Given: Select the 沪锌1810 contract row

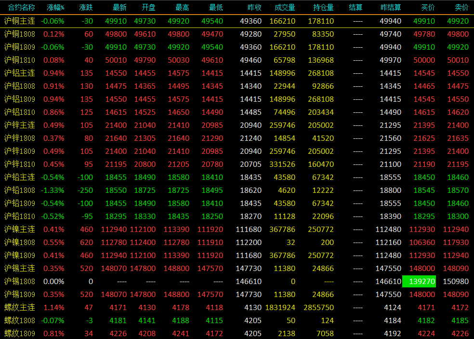Looking at the screenshot, I should (237, 164).
